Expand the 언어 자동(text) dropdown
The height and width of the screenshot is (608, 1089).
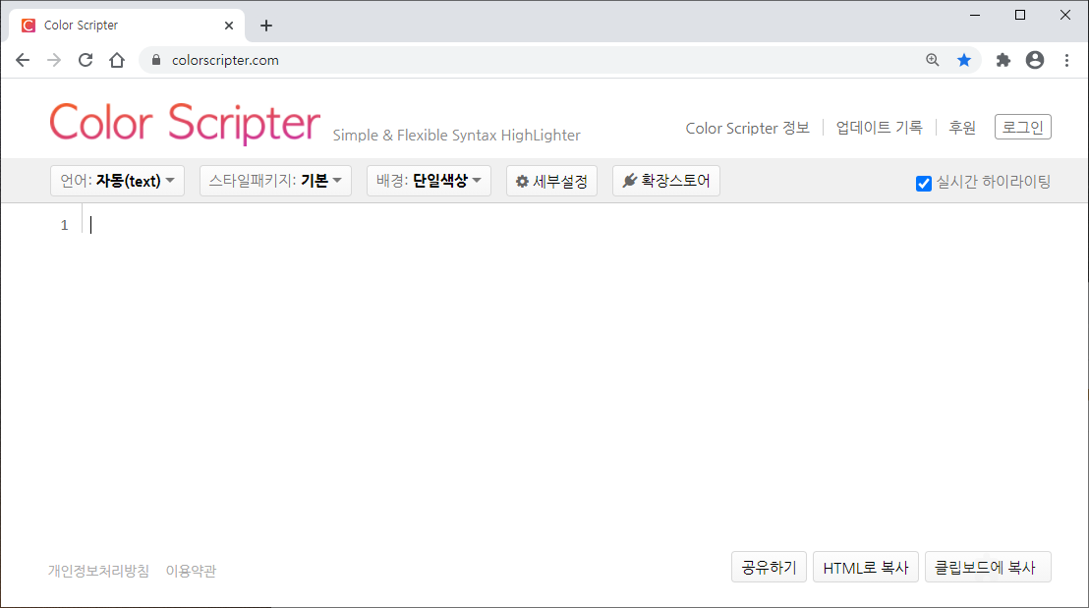[117, 181]
